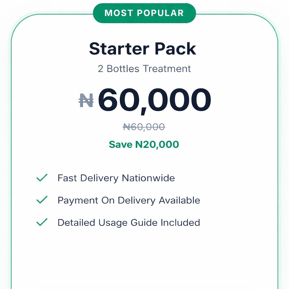Click the 2 Bottles Treatment subtitle
This screenshot has height=289, width=289.
coord(144,69)
